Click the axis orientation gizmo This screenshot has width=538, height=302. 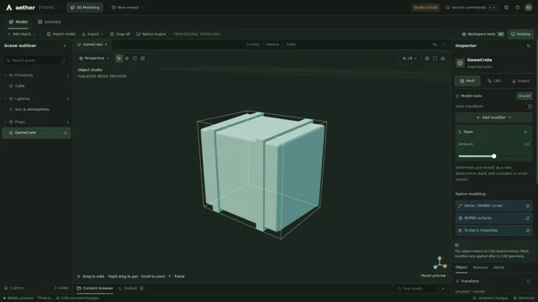pyautogui.click(x=440, y=263)
